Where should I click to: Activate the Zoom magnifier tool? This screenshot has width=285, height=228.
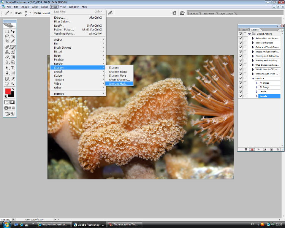click(x=13, y=83)
